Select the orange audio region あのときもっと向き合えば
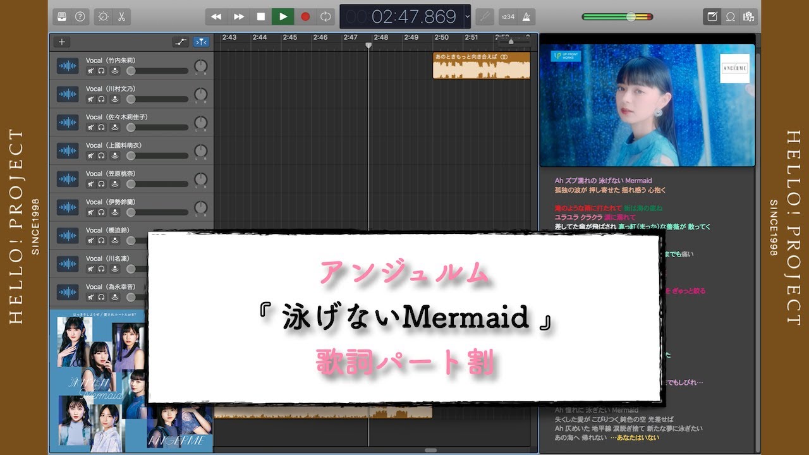 click(x=482, y=65)
